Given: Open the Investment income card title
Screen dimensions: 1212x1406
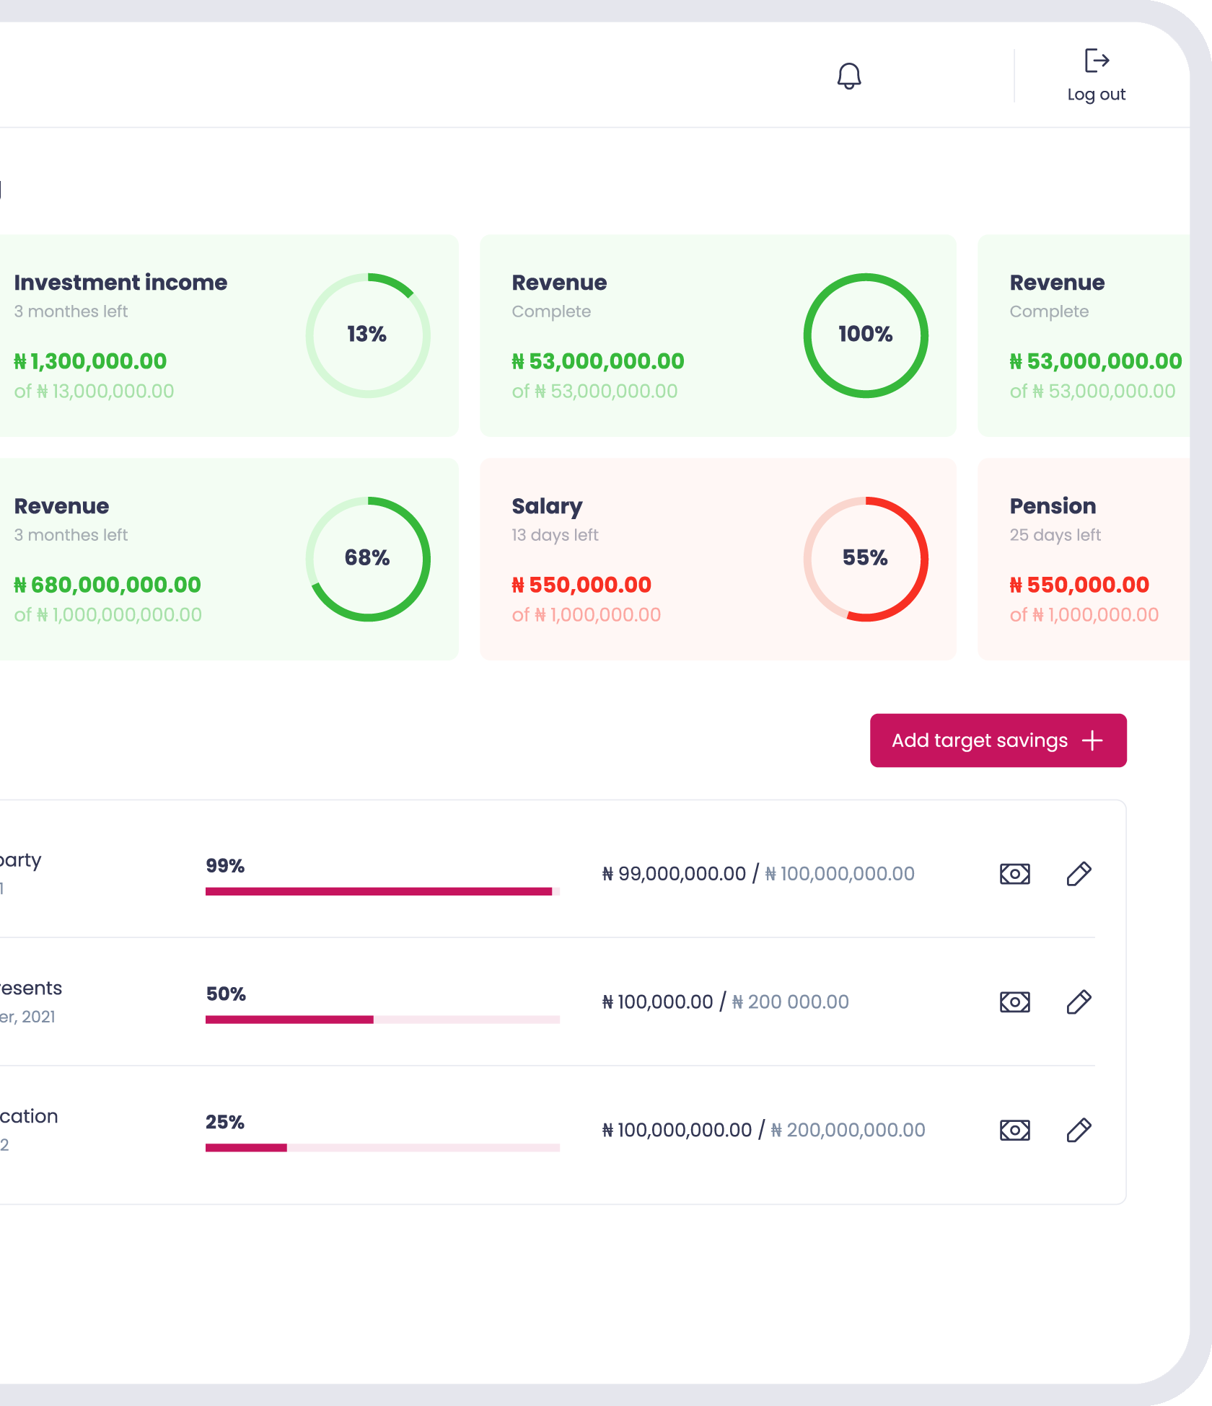Looking at the screenshot, I should (120, 283).
